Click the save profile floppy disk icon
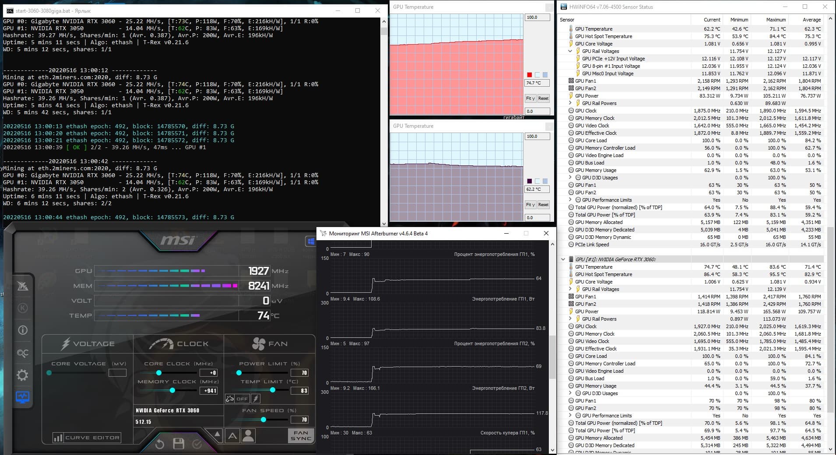Viewport: 836px width, 455px height. coord(179,444)
